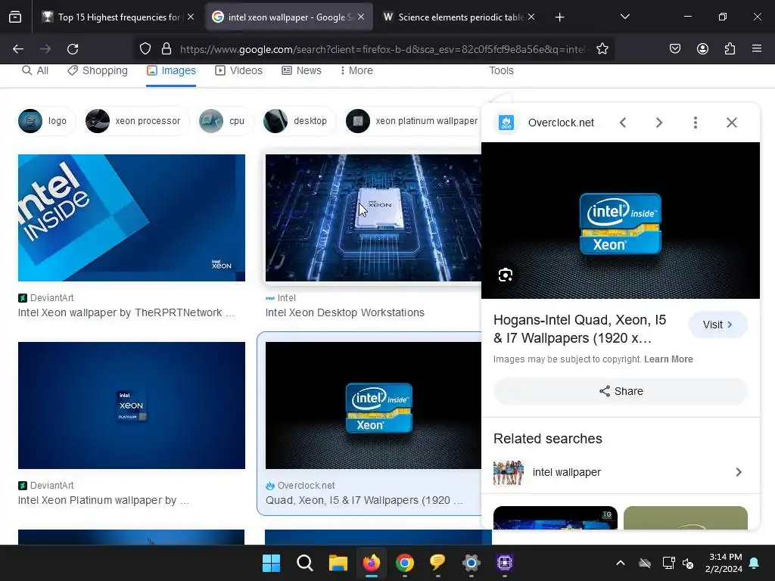Filter by xeon platinum wallpaper chip
The height and width of the screenshot is (581, 775).
[412, 121]
